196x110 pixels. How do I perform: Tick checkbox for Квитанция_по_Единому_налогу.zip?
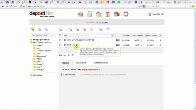coord(60,40)
